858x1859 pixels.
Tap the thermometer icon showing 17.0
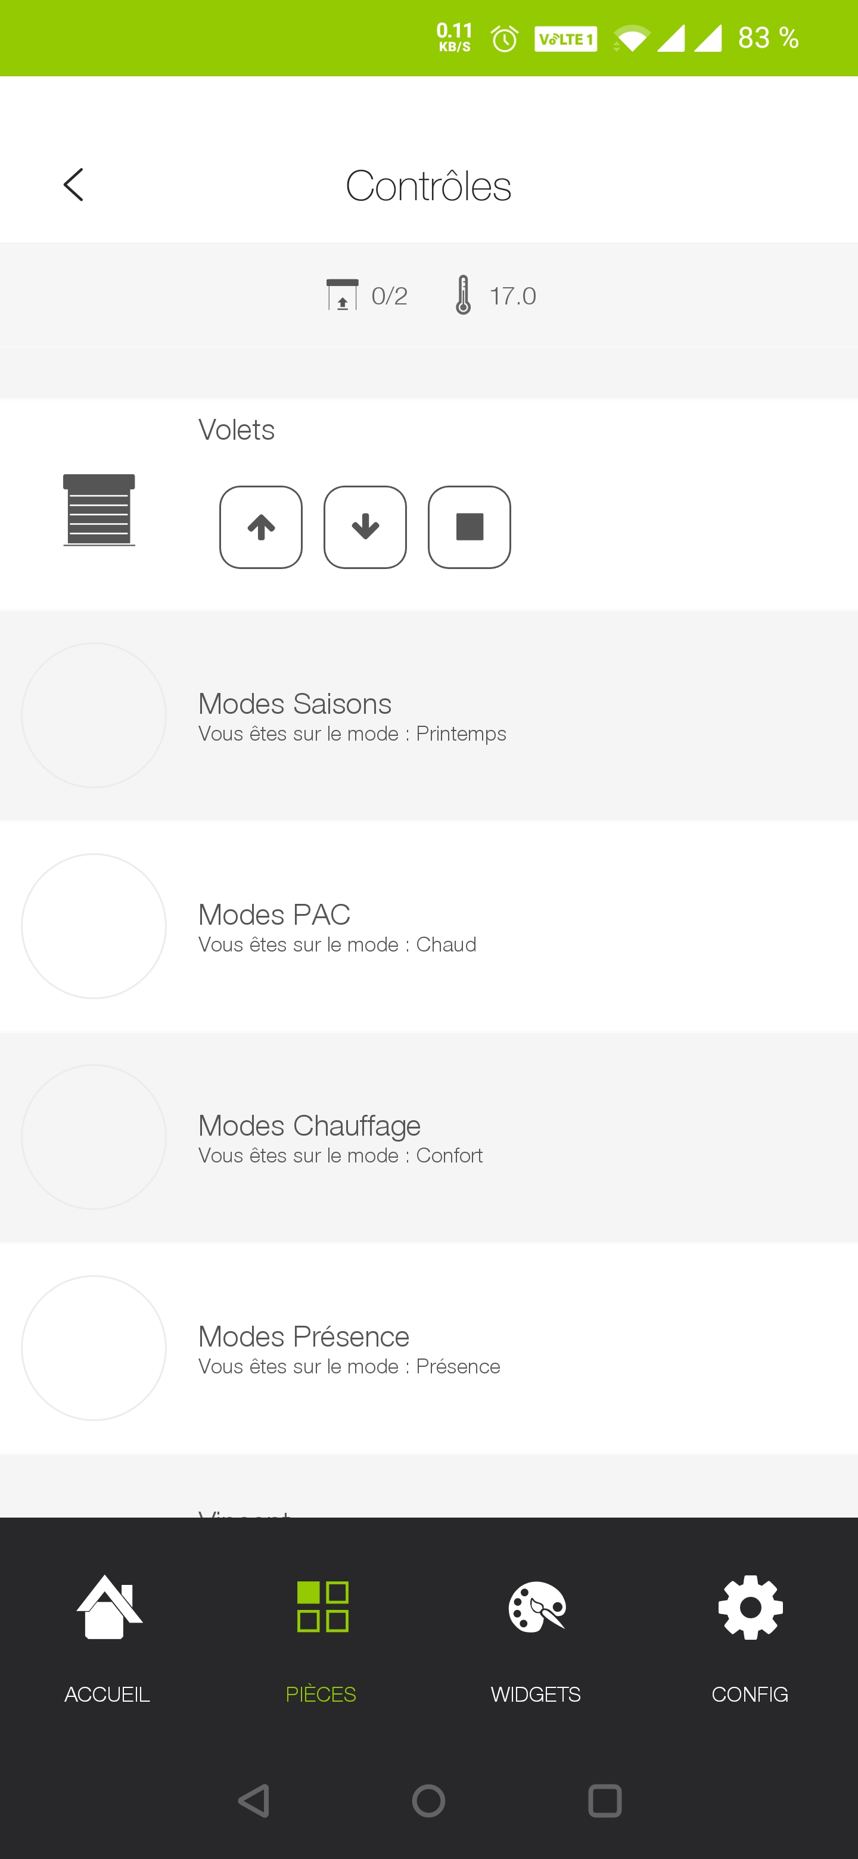pos(464,294)
